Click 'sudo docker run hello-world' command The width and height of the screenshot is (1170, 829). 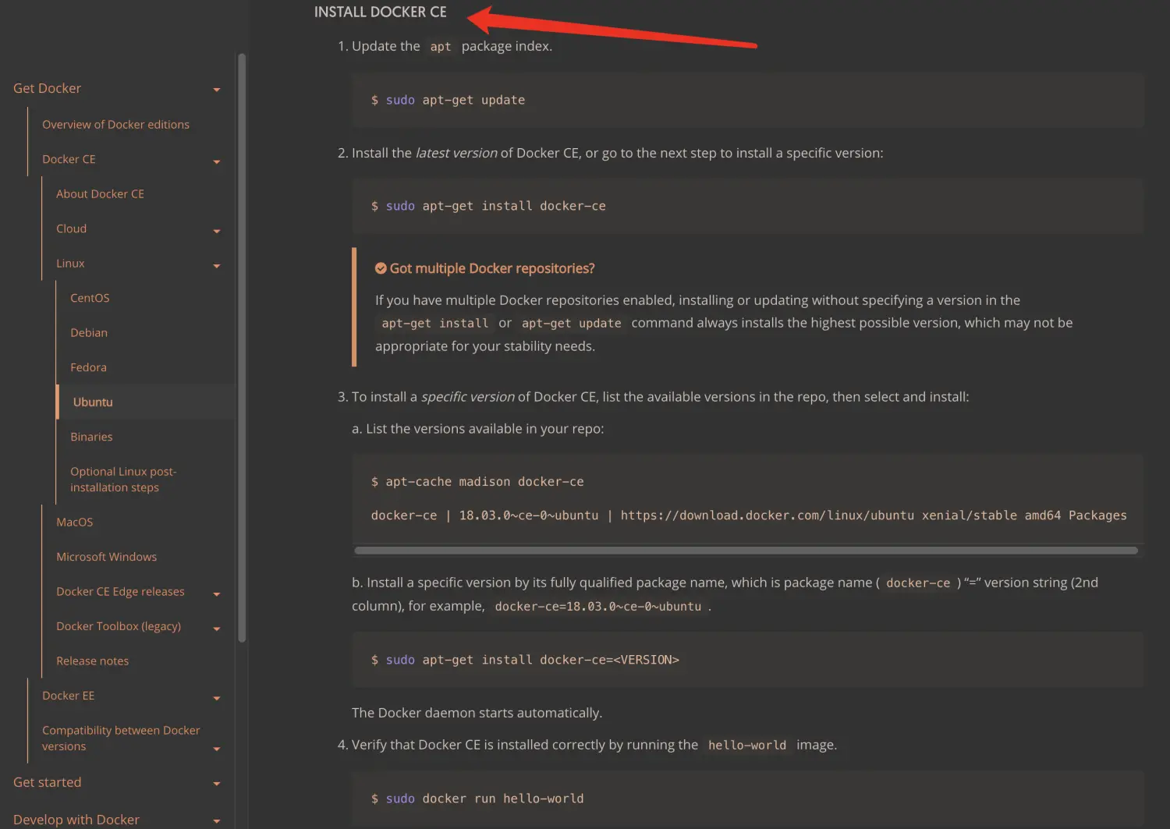[484, 799]
